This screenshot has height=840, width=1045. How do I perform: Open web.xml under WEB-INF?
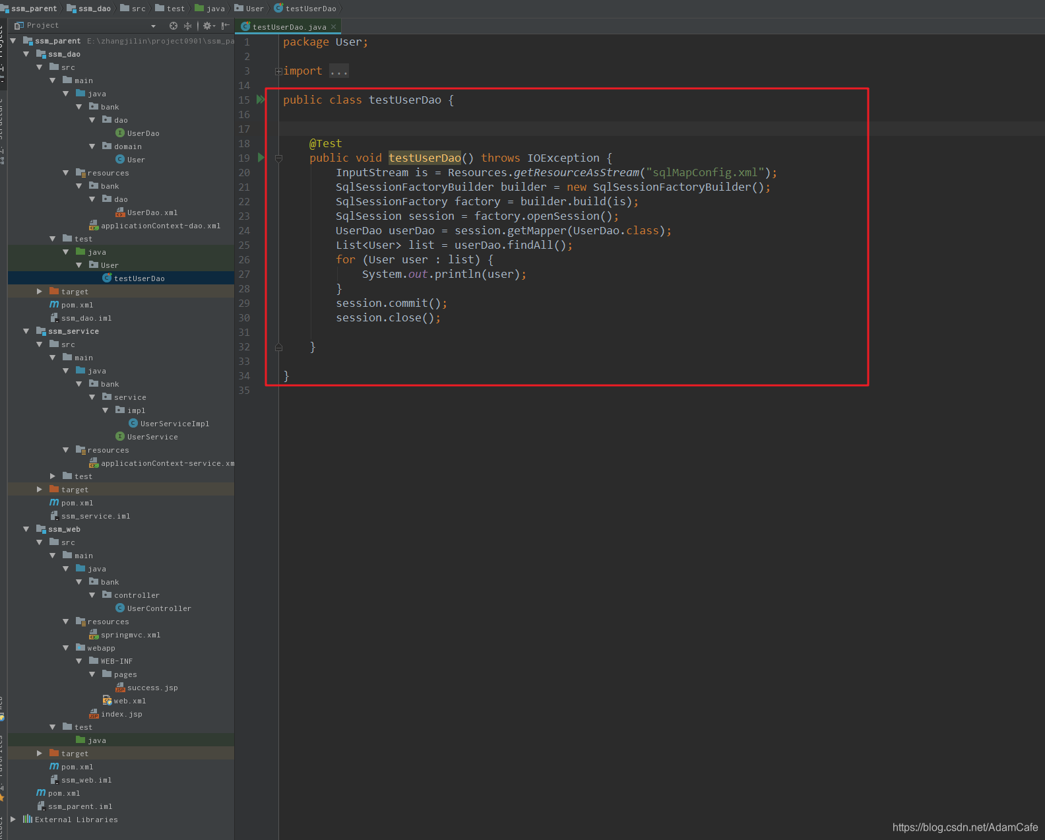(x=124, y=701)
